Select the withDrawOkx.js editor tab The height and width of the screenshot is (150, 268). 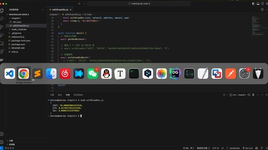(60, 10)
